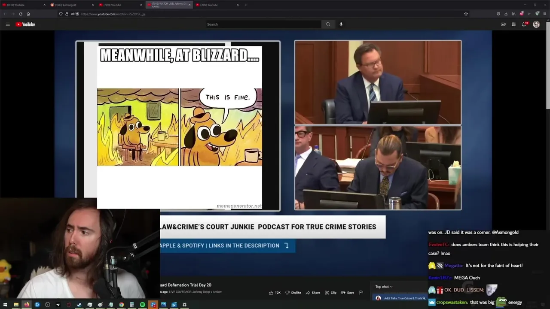Open the settings gear in the taskbar
The image size is (550, 309).
(x=184, y=305)
